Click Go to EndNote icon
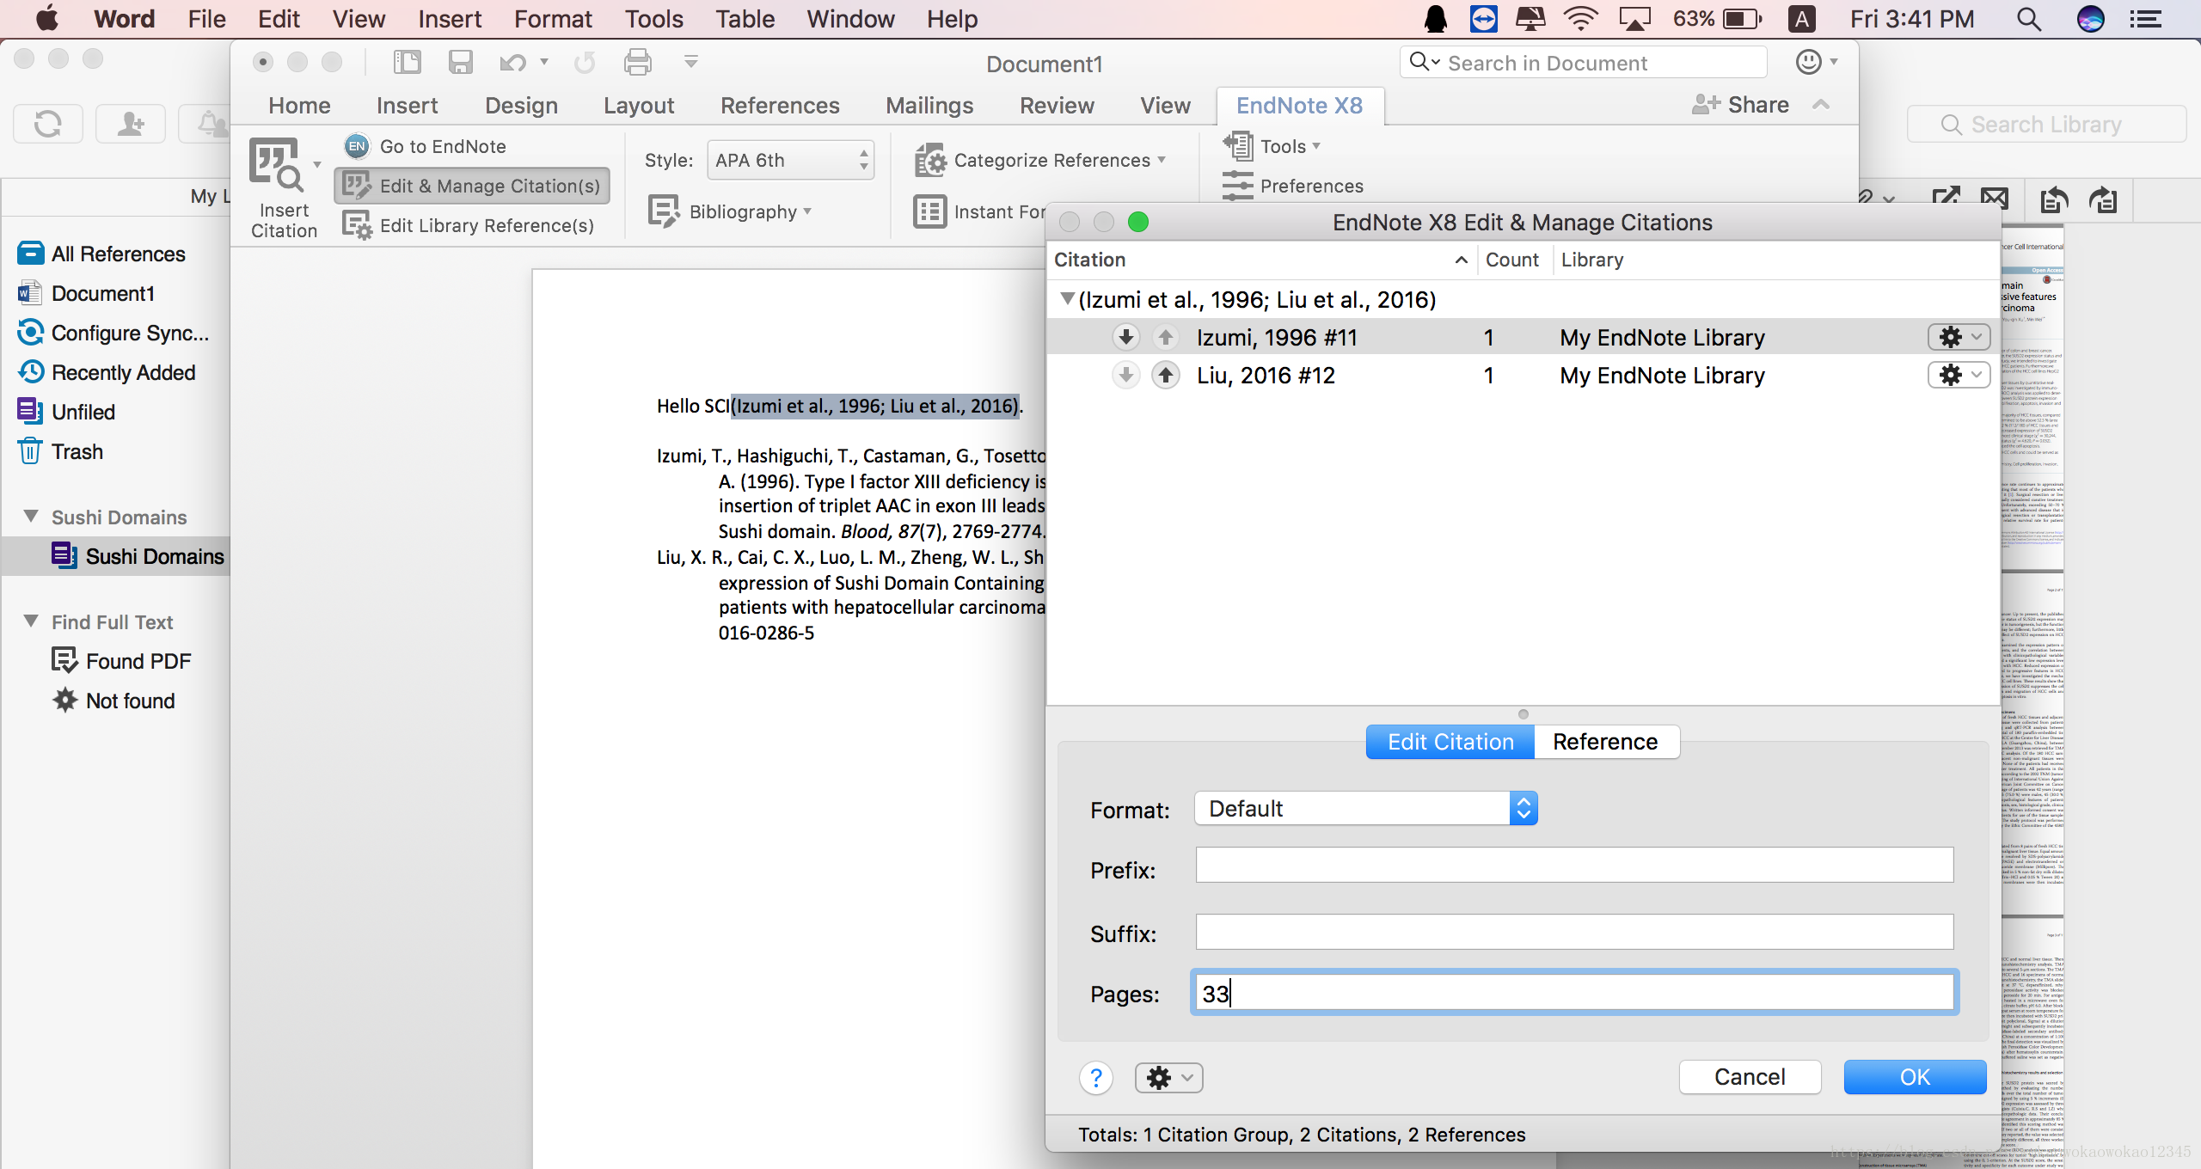The image size is (2201, 1169). [357, 146]
